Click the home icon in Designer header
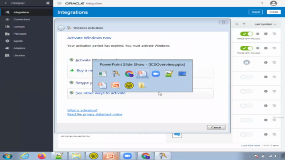 click(x=48, y=3)
